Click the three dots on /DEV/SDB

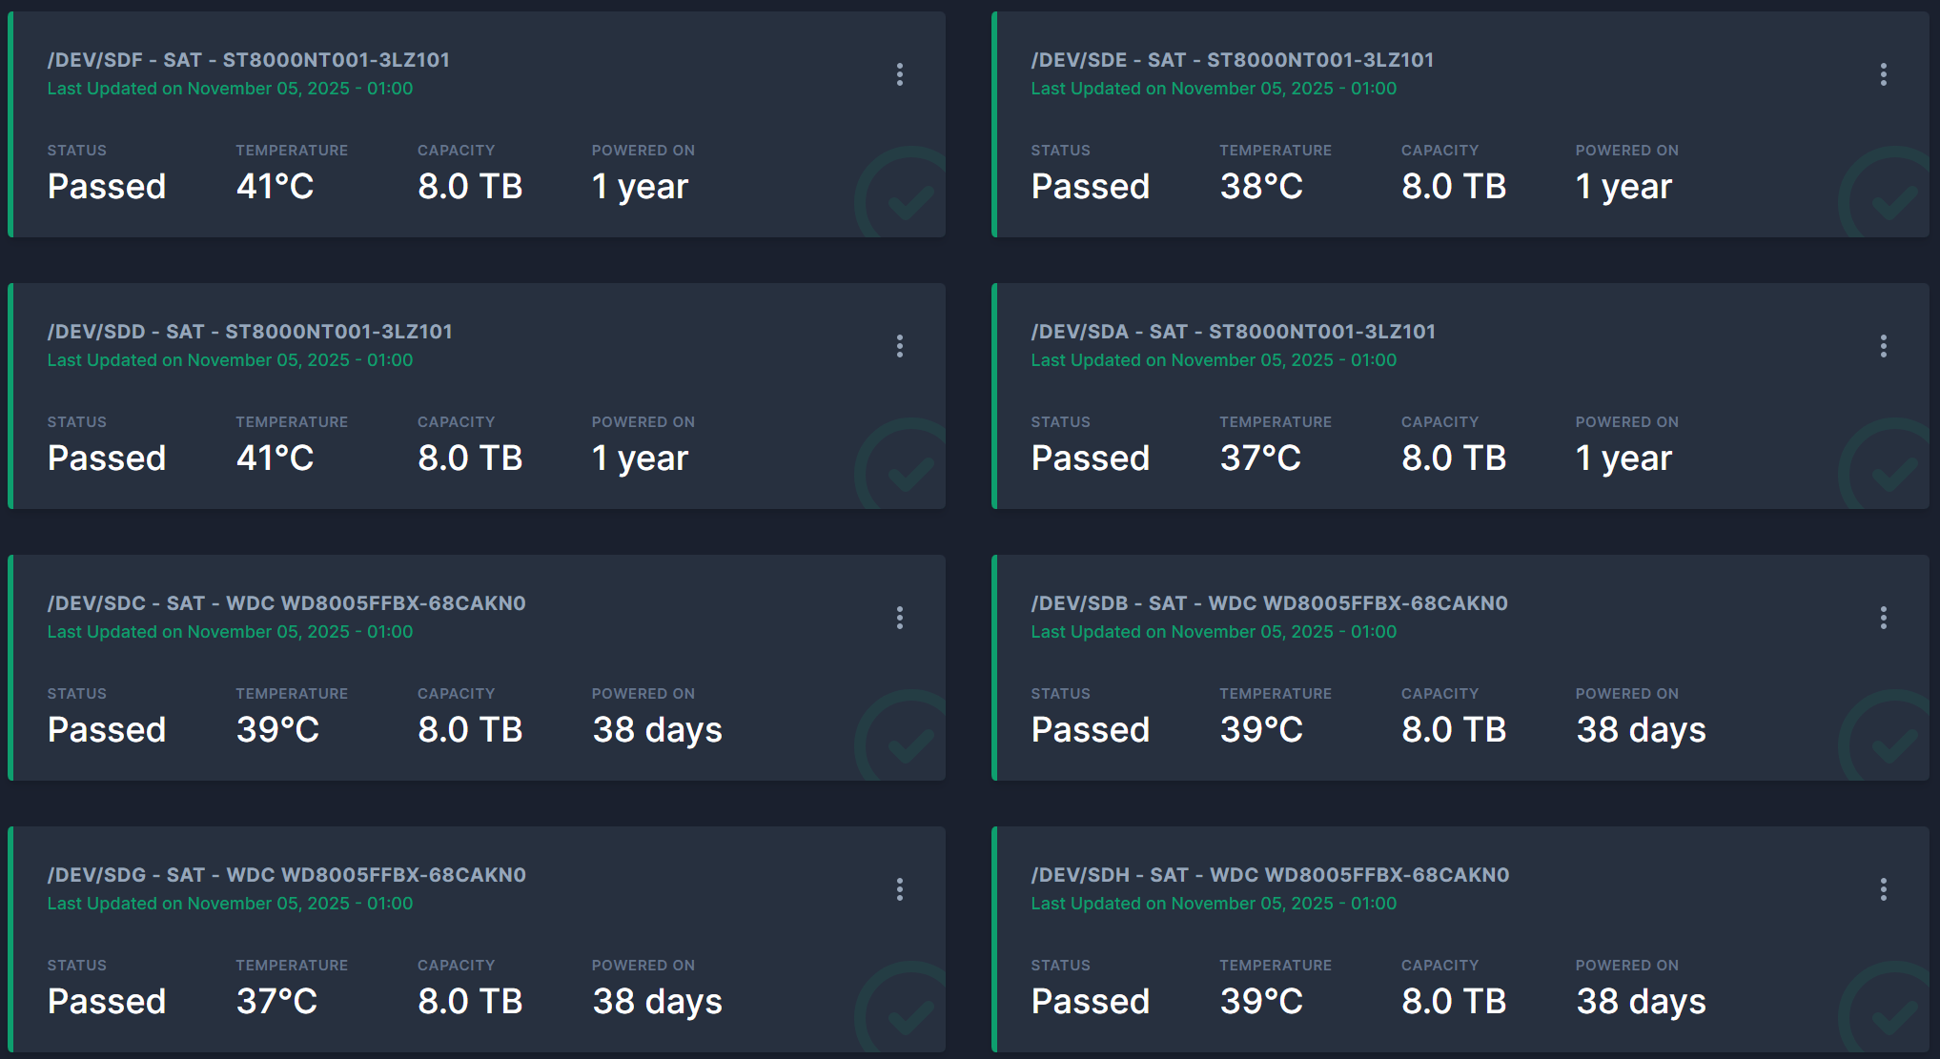(x=1883, y=618)
